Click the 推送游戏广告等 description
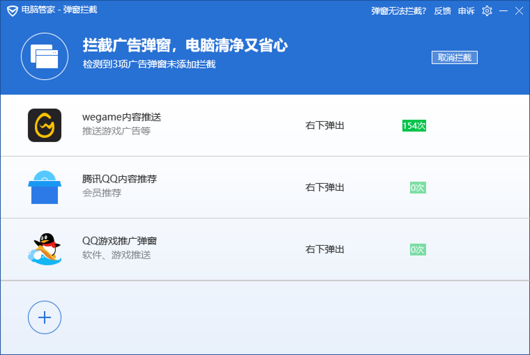The height and width of the screenshot is (355, 530). click(116, 131)
